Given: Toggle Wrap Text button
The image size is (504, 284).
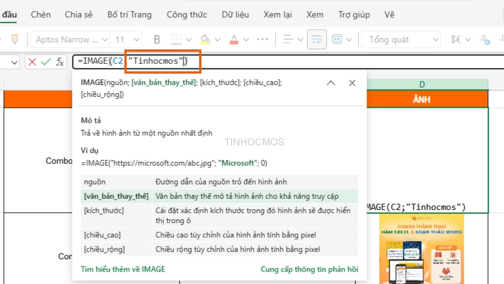Looking at the screenshot, I should tap(317, 39).
